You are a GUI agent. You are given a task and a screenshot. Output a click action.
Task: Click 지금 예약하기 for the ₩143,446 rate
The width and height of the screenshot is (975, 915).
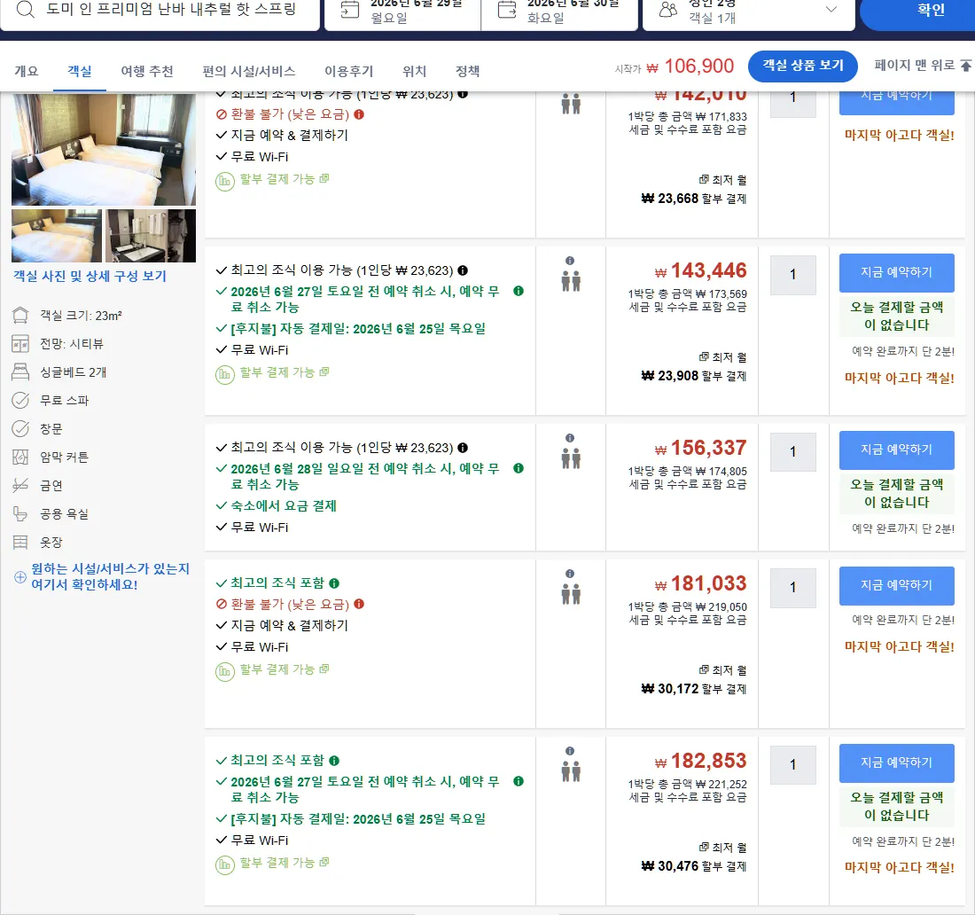[897, 272]
